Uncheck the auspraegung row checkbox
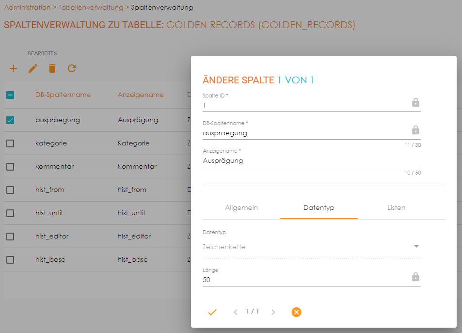Viewport: 462px width, 333px height. coord(10,120)
